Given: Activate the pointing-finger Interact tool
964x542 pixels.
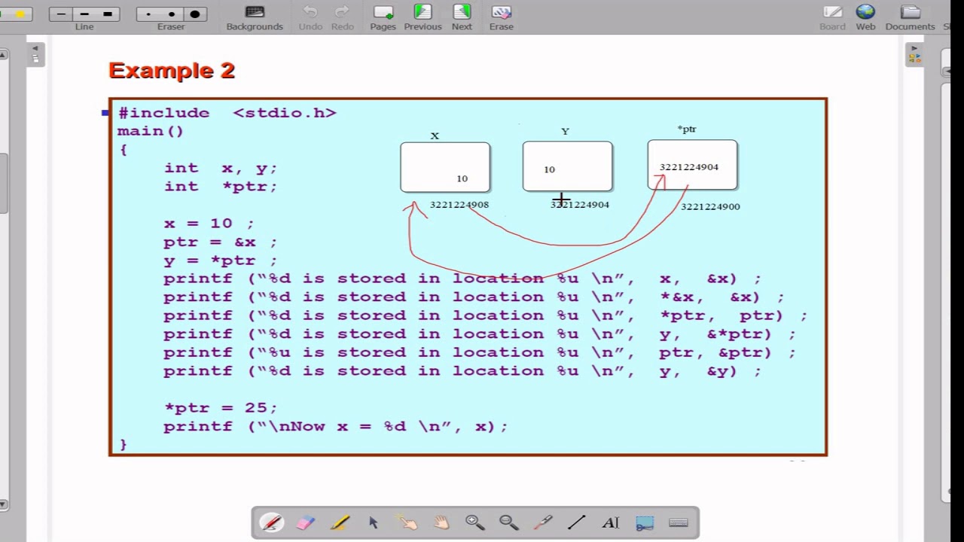Looking at the screenshot, I should tap(407, 522).
